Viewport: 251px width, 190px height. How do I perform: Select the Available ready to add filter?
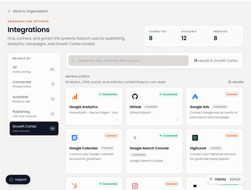(34, 99)
